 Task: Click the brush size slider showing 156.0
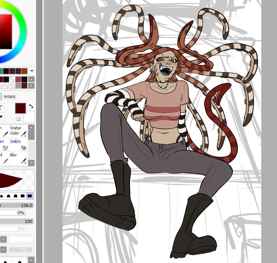pyautogui.click(x=17, y=205)
